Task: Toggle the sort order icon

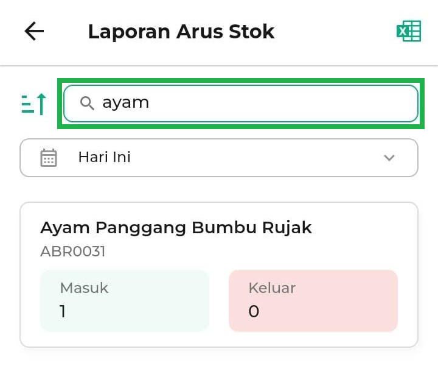Action: coord(34,104)
